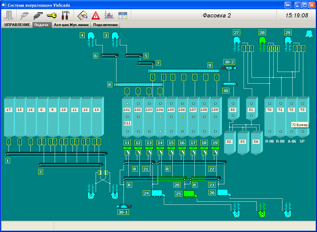
Task: Select silo number 105
Action: tap(171, 110)
